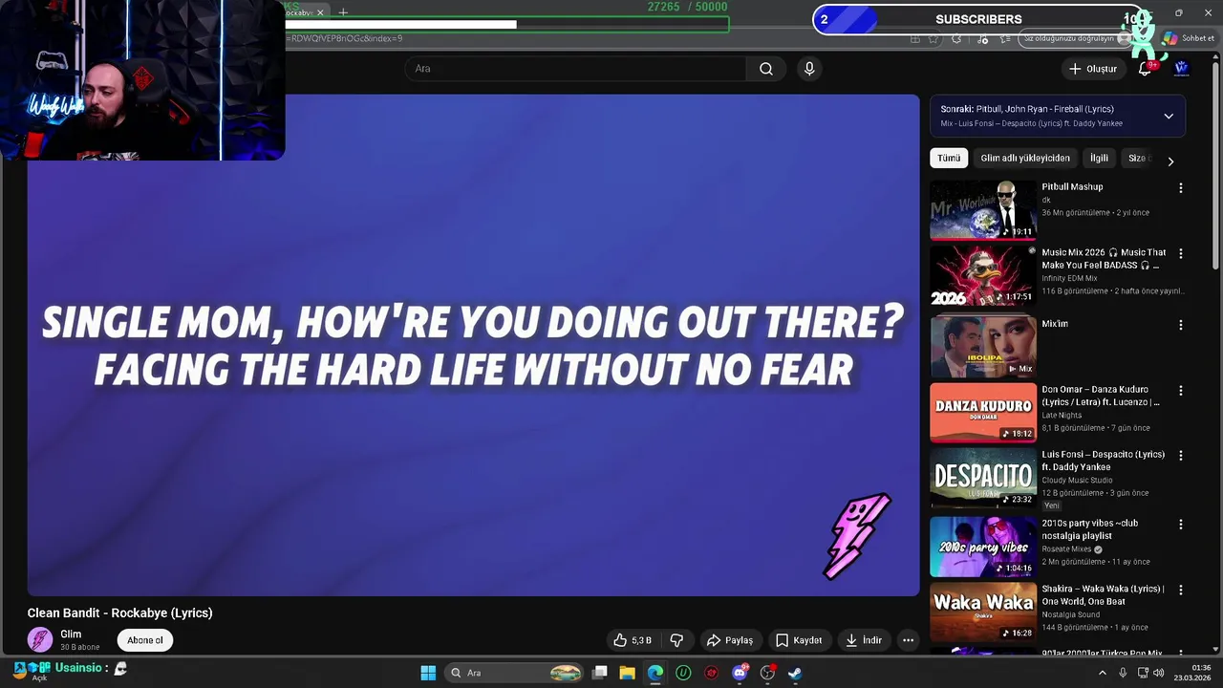Screen dimensions: 1223x688
Task: Click the browser favorites star icon
Action: 933,39
